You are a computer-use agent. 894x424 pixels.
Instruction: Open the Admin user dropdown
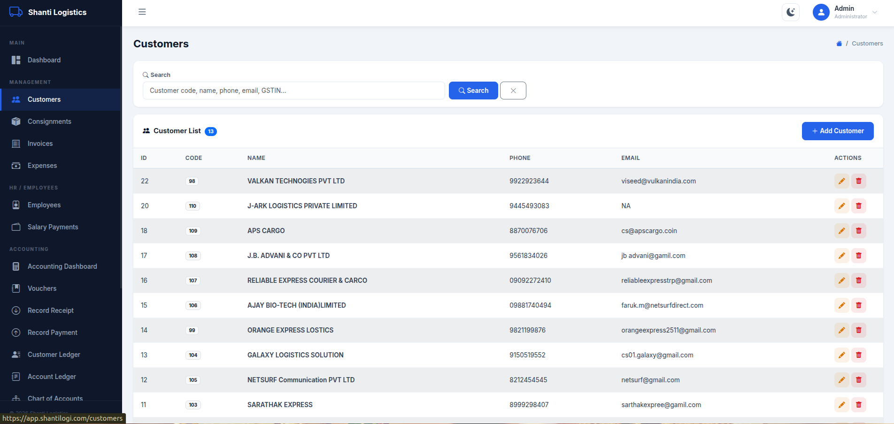coord(845,12)
